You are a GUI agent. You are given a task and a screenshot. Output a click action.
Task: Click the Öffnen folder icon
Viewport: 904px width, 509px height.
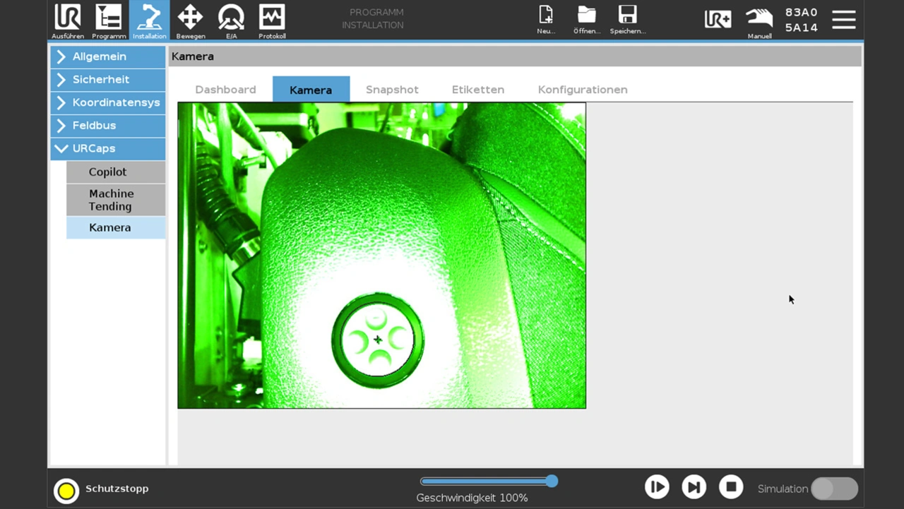click(586, 20)
